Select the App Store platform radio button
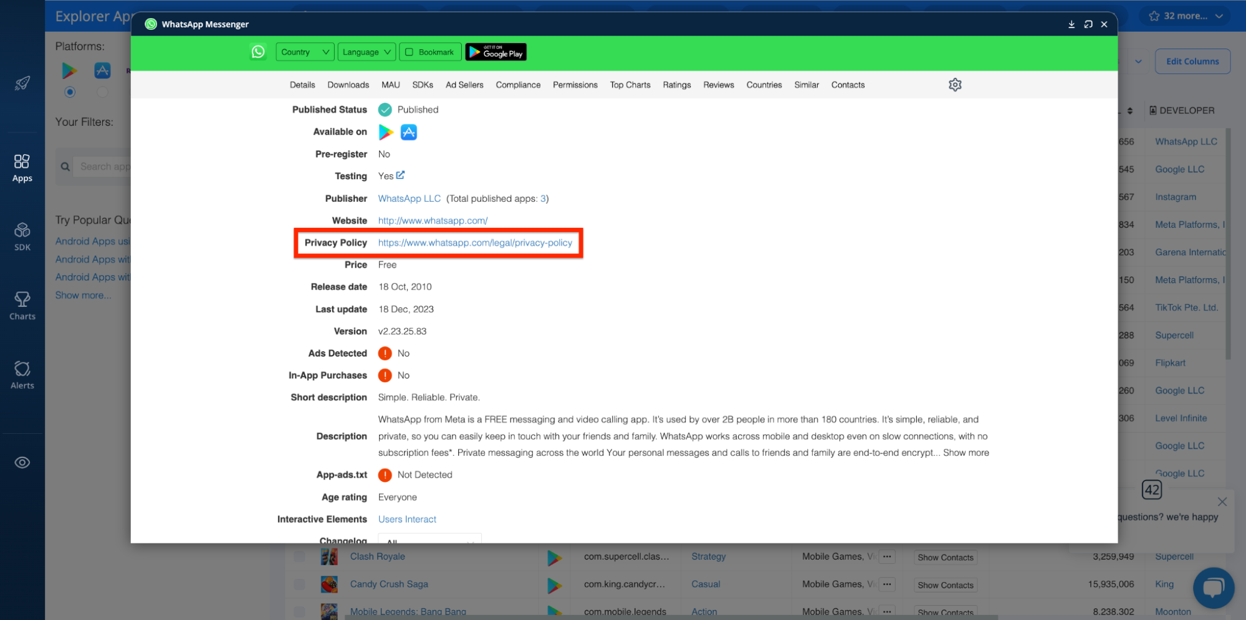The width and height of the screenshot is (1246, 620). [102, 92]
